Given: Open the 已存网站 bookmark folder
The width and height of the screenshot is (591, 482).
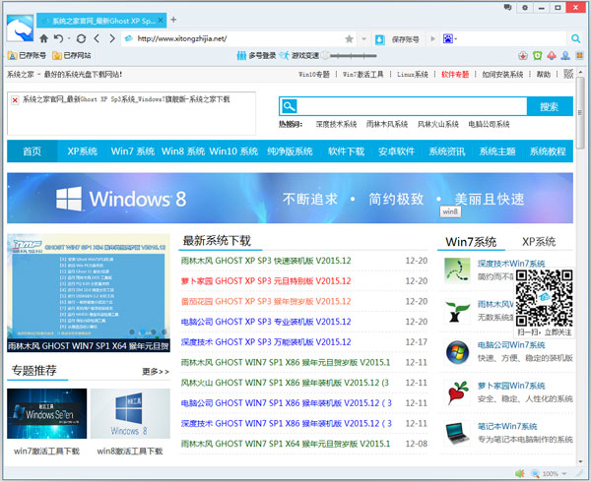Looking at the screenshot, I should [x=72, y=56].
